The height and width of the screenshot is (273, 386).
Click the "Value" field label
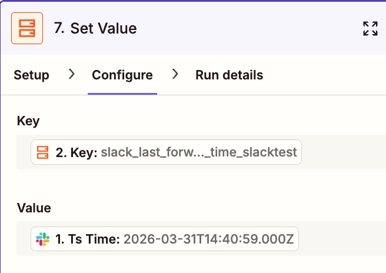(x=34, y=208)
